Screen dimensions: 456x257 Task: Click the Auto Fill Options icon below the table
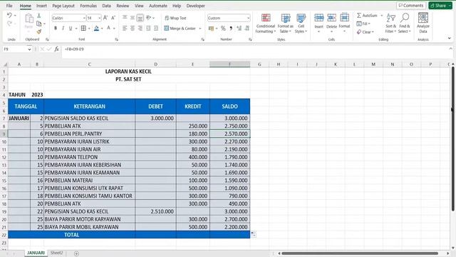click(x=254, y=234)
